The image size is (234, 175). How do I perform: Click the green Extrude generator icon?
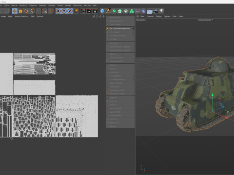point(120,11)
